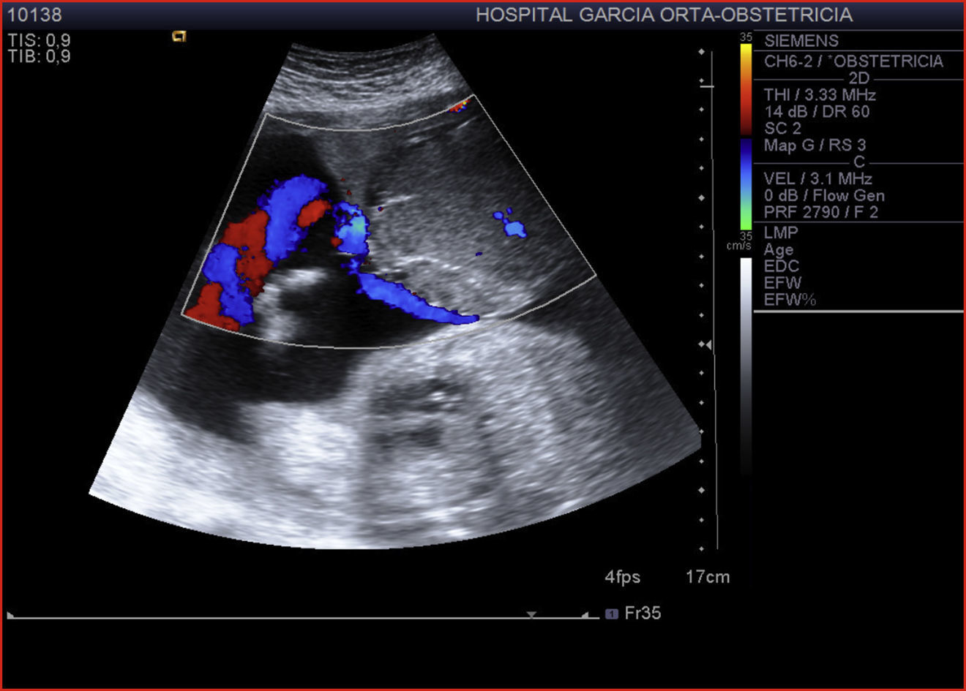
Task: Click the Map G / RS 3 setting
Action: click(x=815, y=145)
